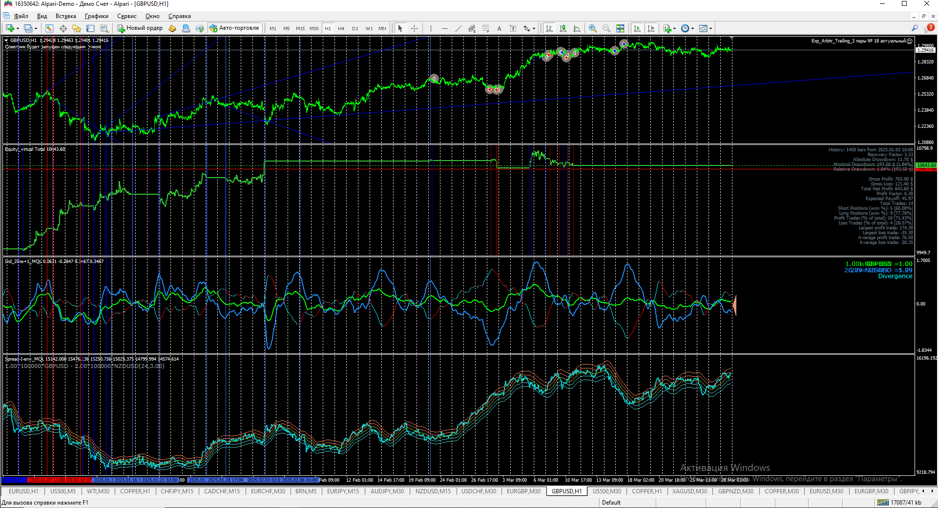Switch to the BRN,M5 chart tab
This screenshot has width=938, height=508.
[x=306, y=491]
